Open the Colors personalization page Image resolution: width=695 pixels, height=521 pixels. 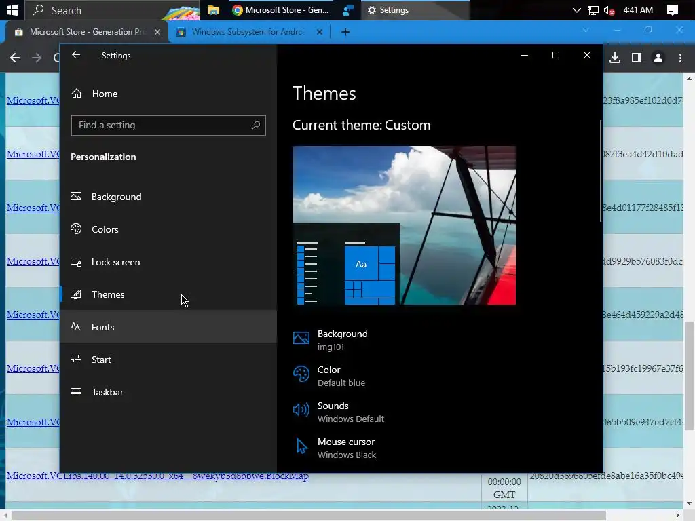pos(168,229)
